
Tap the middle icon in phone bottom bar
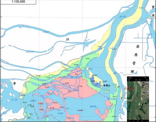138,121
